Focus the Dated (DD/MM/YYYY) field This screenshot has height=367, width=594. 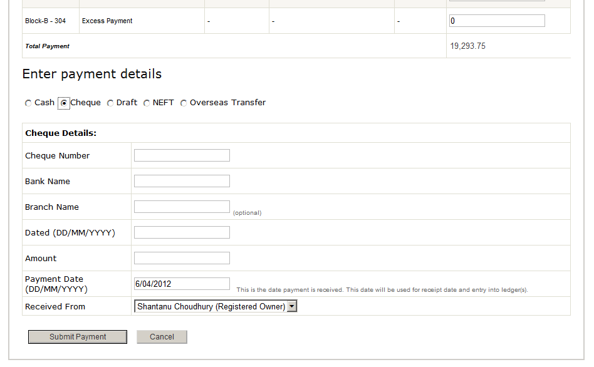tap(182, 232)
